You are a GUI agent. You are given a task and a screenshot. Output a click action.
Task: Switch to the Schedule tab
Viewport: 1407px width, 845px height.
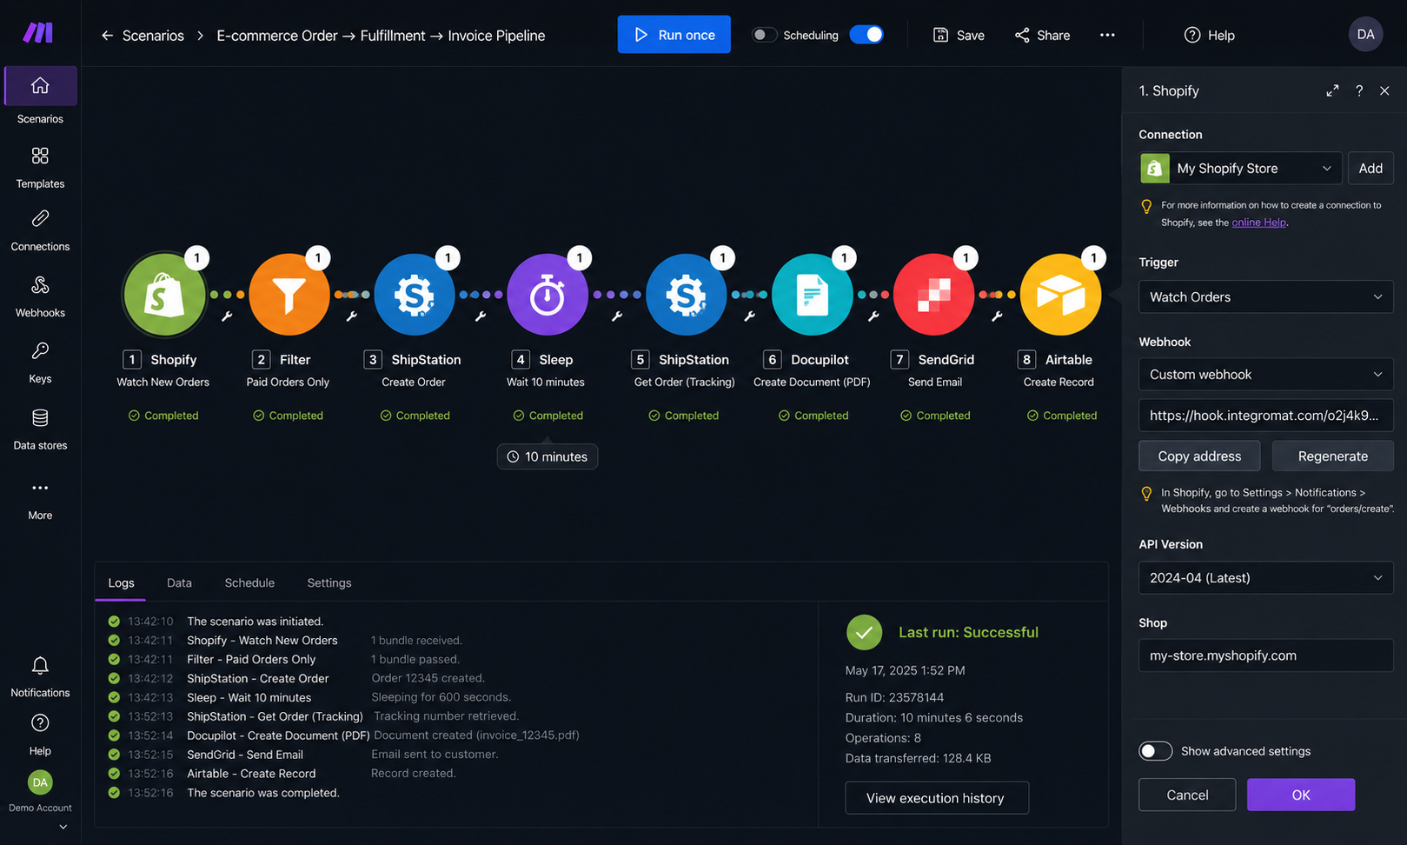tap(249, 583)
